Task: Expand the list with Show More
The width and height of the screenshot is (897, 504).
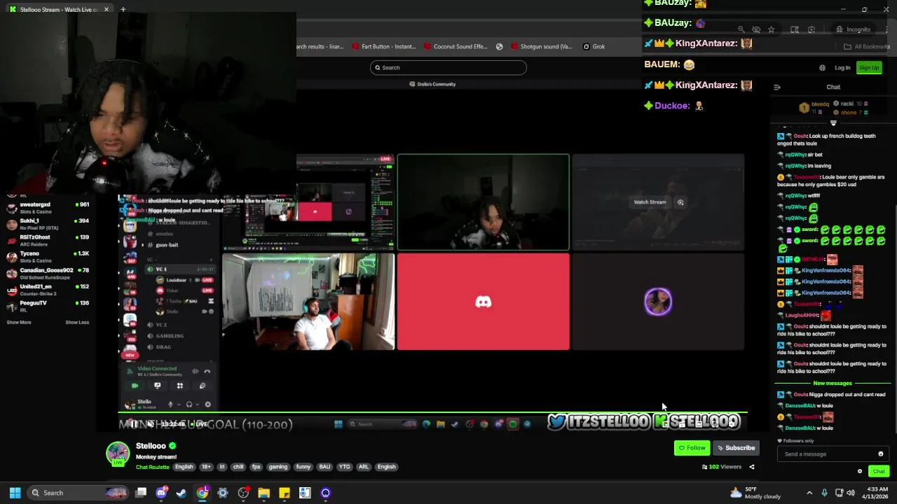Action: [19, 323]
